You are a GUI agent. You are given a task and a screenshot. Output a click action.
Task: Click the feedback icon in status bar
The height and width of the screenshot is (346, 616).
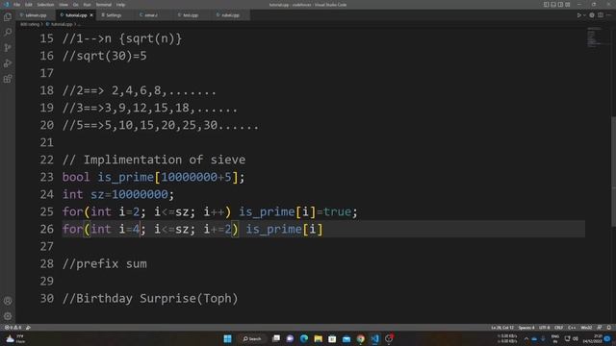[x=600, y=327]
